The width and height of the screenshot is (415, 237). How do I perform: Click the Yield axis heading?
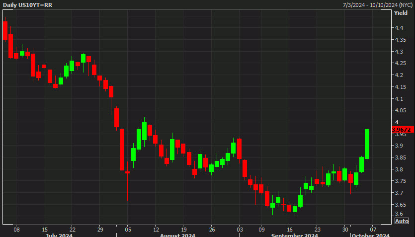(401, 13)
